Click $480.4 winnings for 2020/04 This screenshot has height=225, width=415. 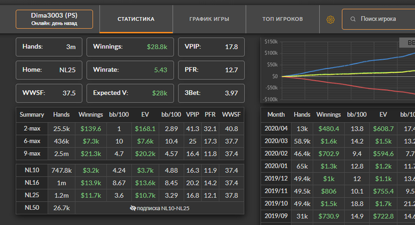pyautogui.click(x=328, y=128)
